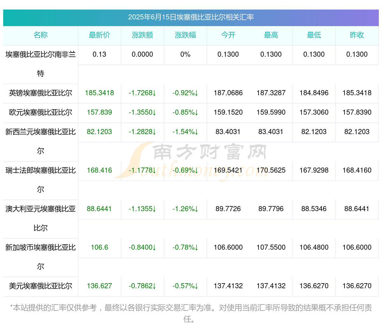
Task: Click latest price 168.416
Action: click(x=99, y=170)
